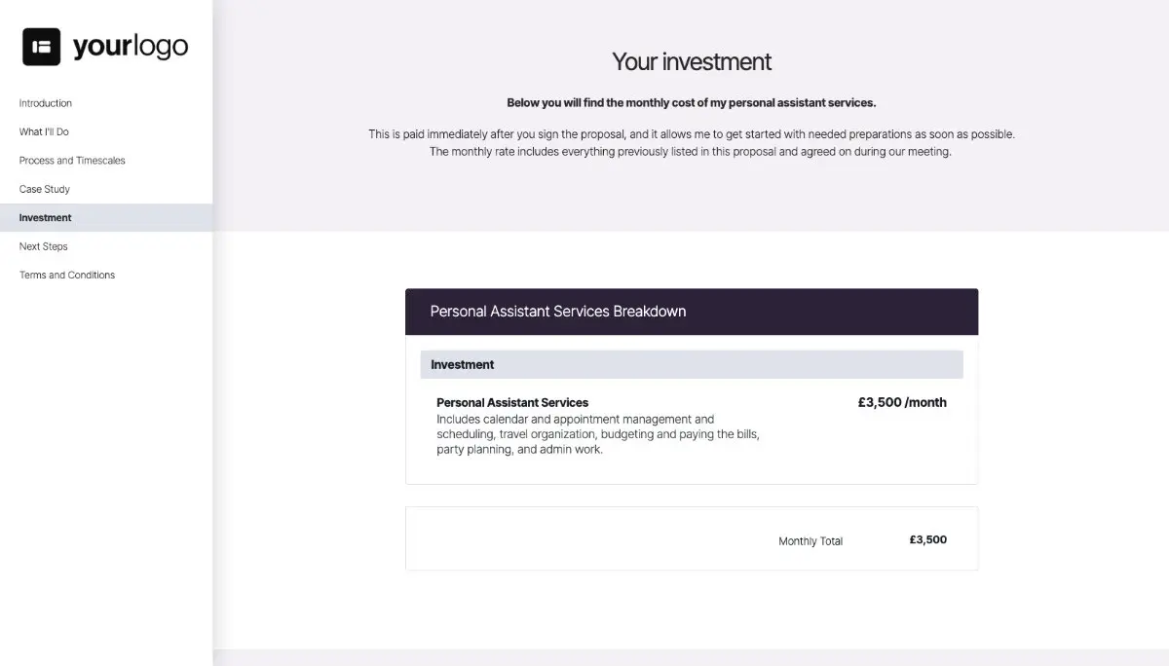Go to the Next Steps section

coord(43,246)
